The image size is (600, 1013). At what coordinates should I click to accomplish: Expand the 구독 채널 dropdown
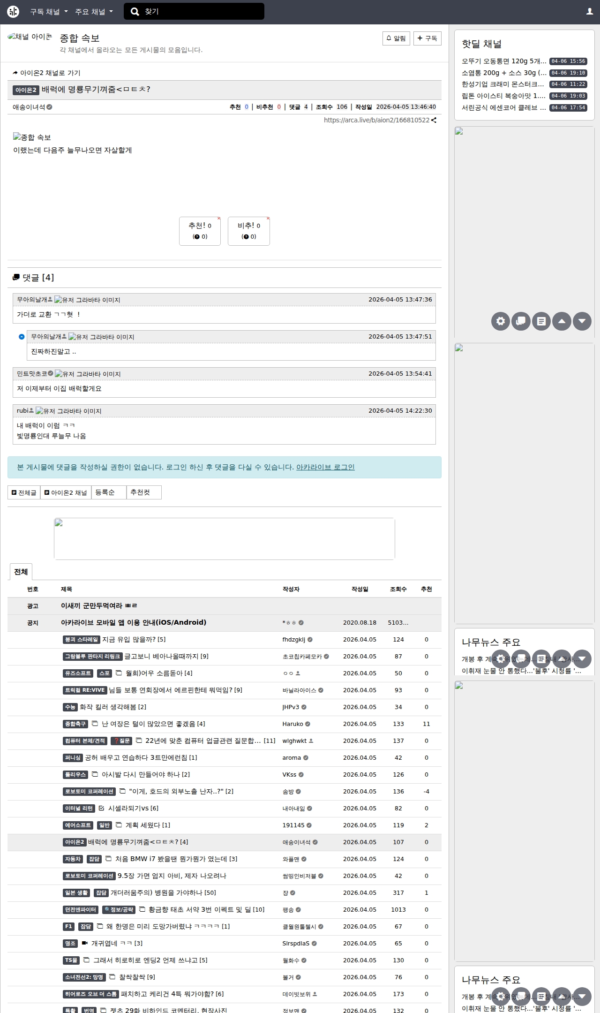coord(49,12)
